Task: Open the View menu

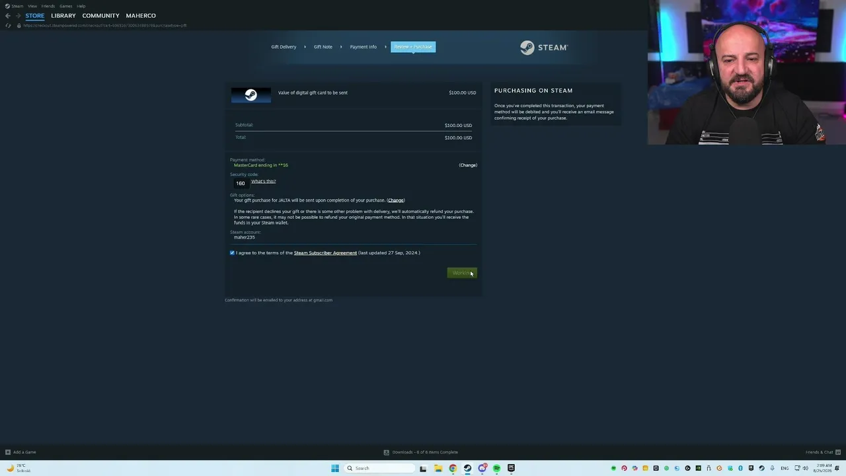Action: 32,6
